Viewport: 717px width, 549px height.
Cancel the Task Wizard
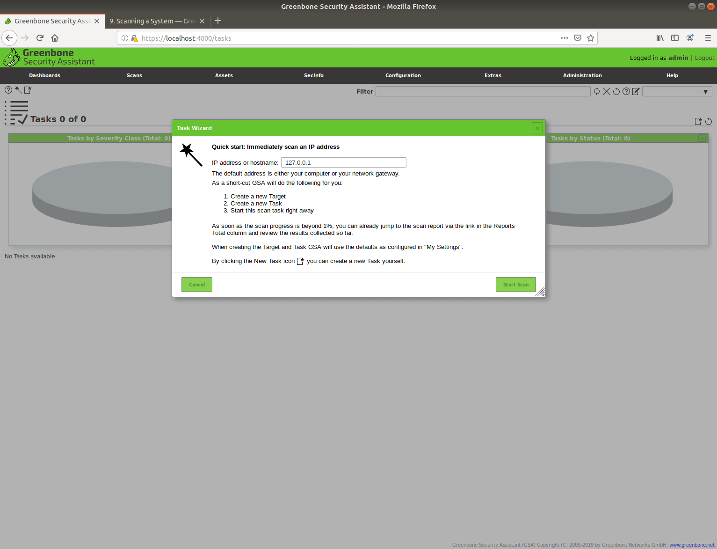(x=196, y=284)
